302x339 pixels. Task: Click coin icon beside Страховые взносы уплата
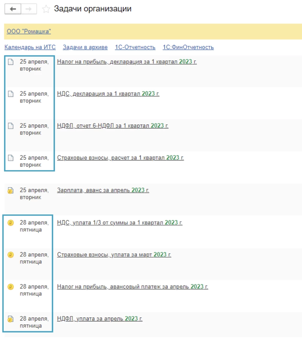point(10,255)
